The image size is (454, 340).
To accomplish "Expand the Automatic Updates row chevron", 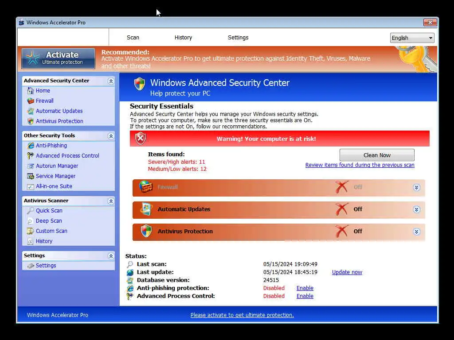I will 416,209.
